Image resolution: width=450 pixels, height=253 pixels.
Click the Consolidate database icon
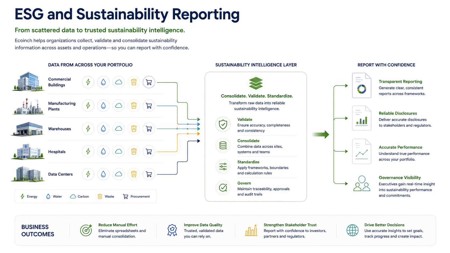point(223,145)
